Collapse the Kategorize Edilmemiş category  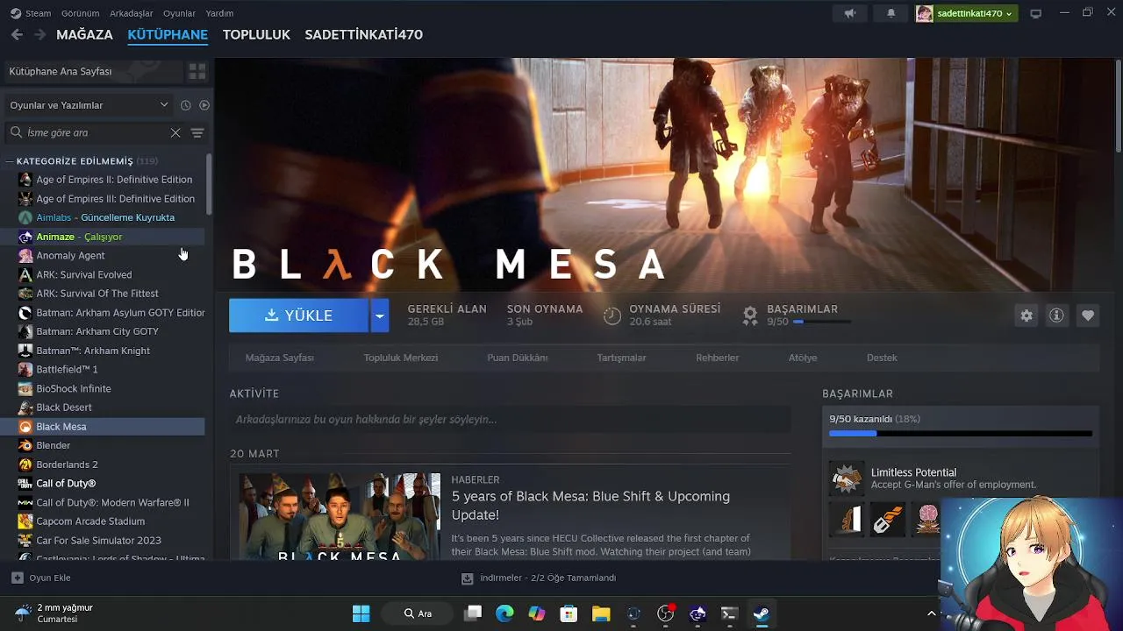point(10,161)
